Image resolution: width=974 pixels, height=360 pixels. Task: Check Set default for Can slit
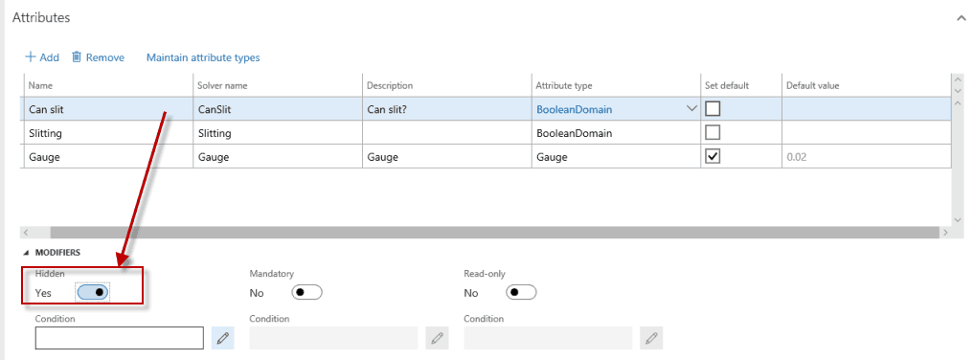(714, 109)
